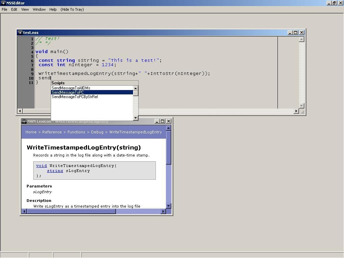Click the NSSEditor application title icon

click(x=3, y=3)
